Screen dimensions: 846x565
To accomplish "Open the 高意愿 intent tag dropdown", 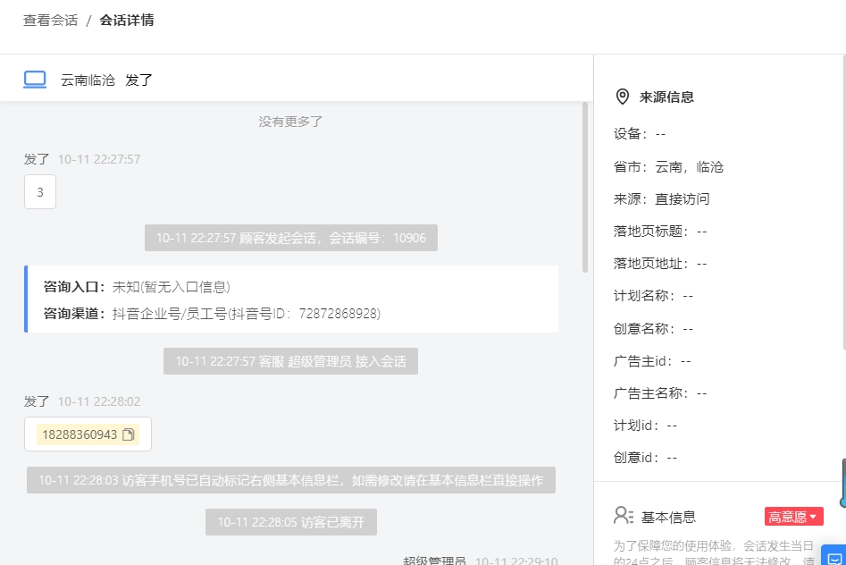I will click(793, 517).
